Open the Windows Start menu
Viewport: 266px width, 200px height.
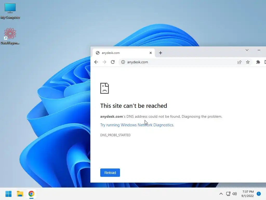[9, 194]
